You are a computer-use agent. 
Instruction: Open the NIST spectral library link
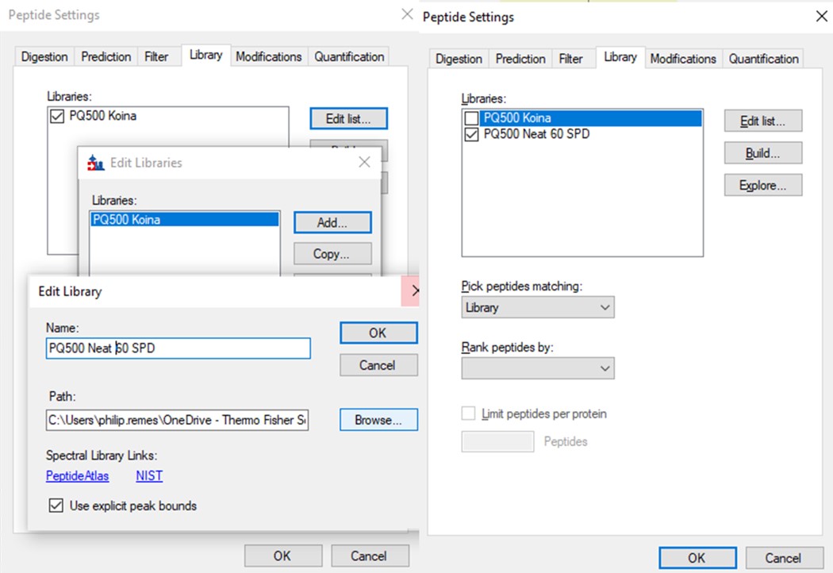point(149,475)
